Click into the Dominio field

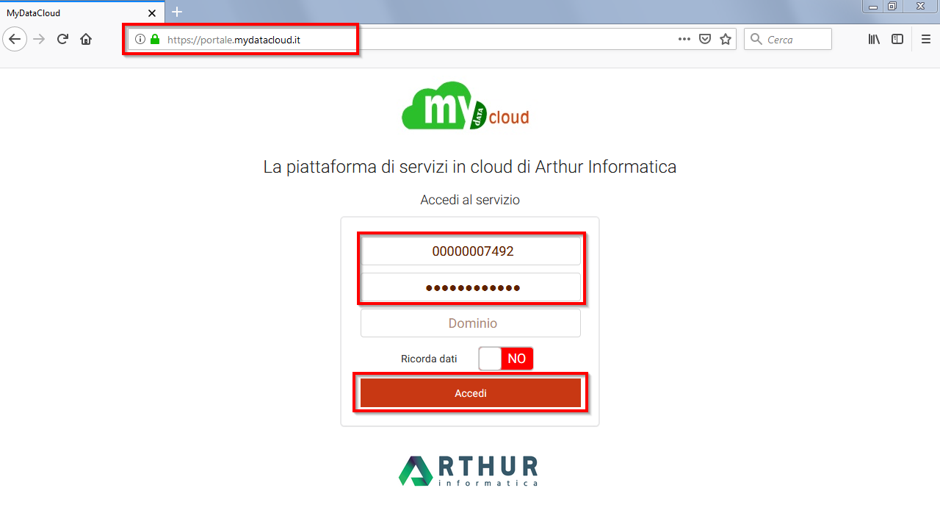pyautogui.click(x=471, y=323)
